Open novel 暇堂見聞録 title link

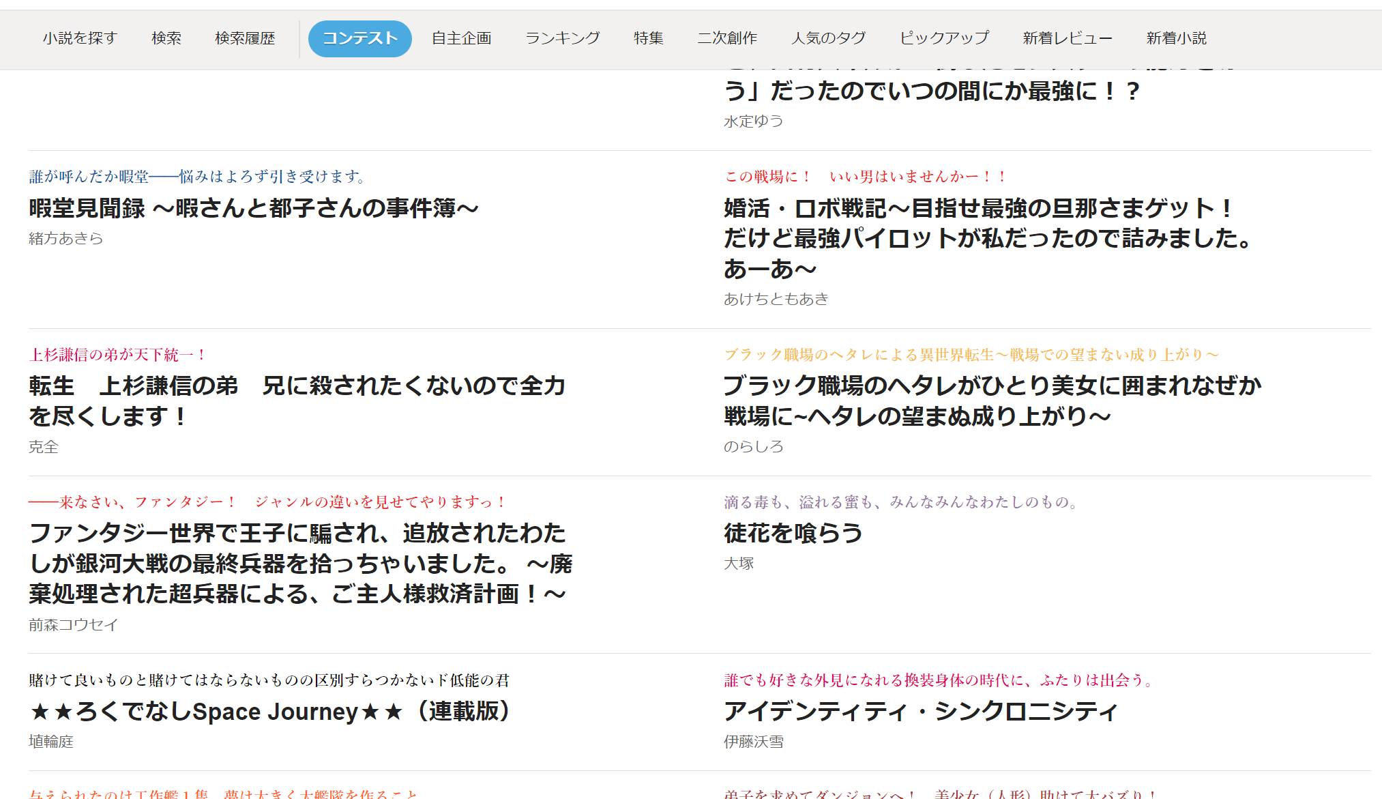pos(254,208)
